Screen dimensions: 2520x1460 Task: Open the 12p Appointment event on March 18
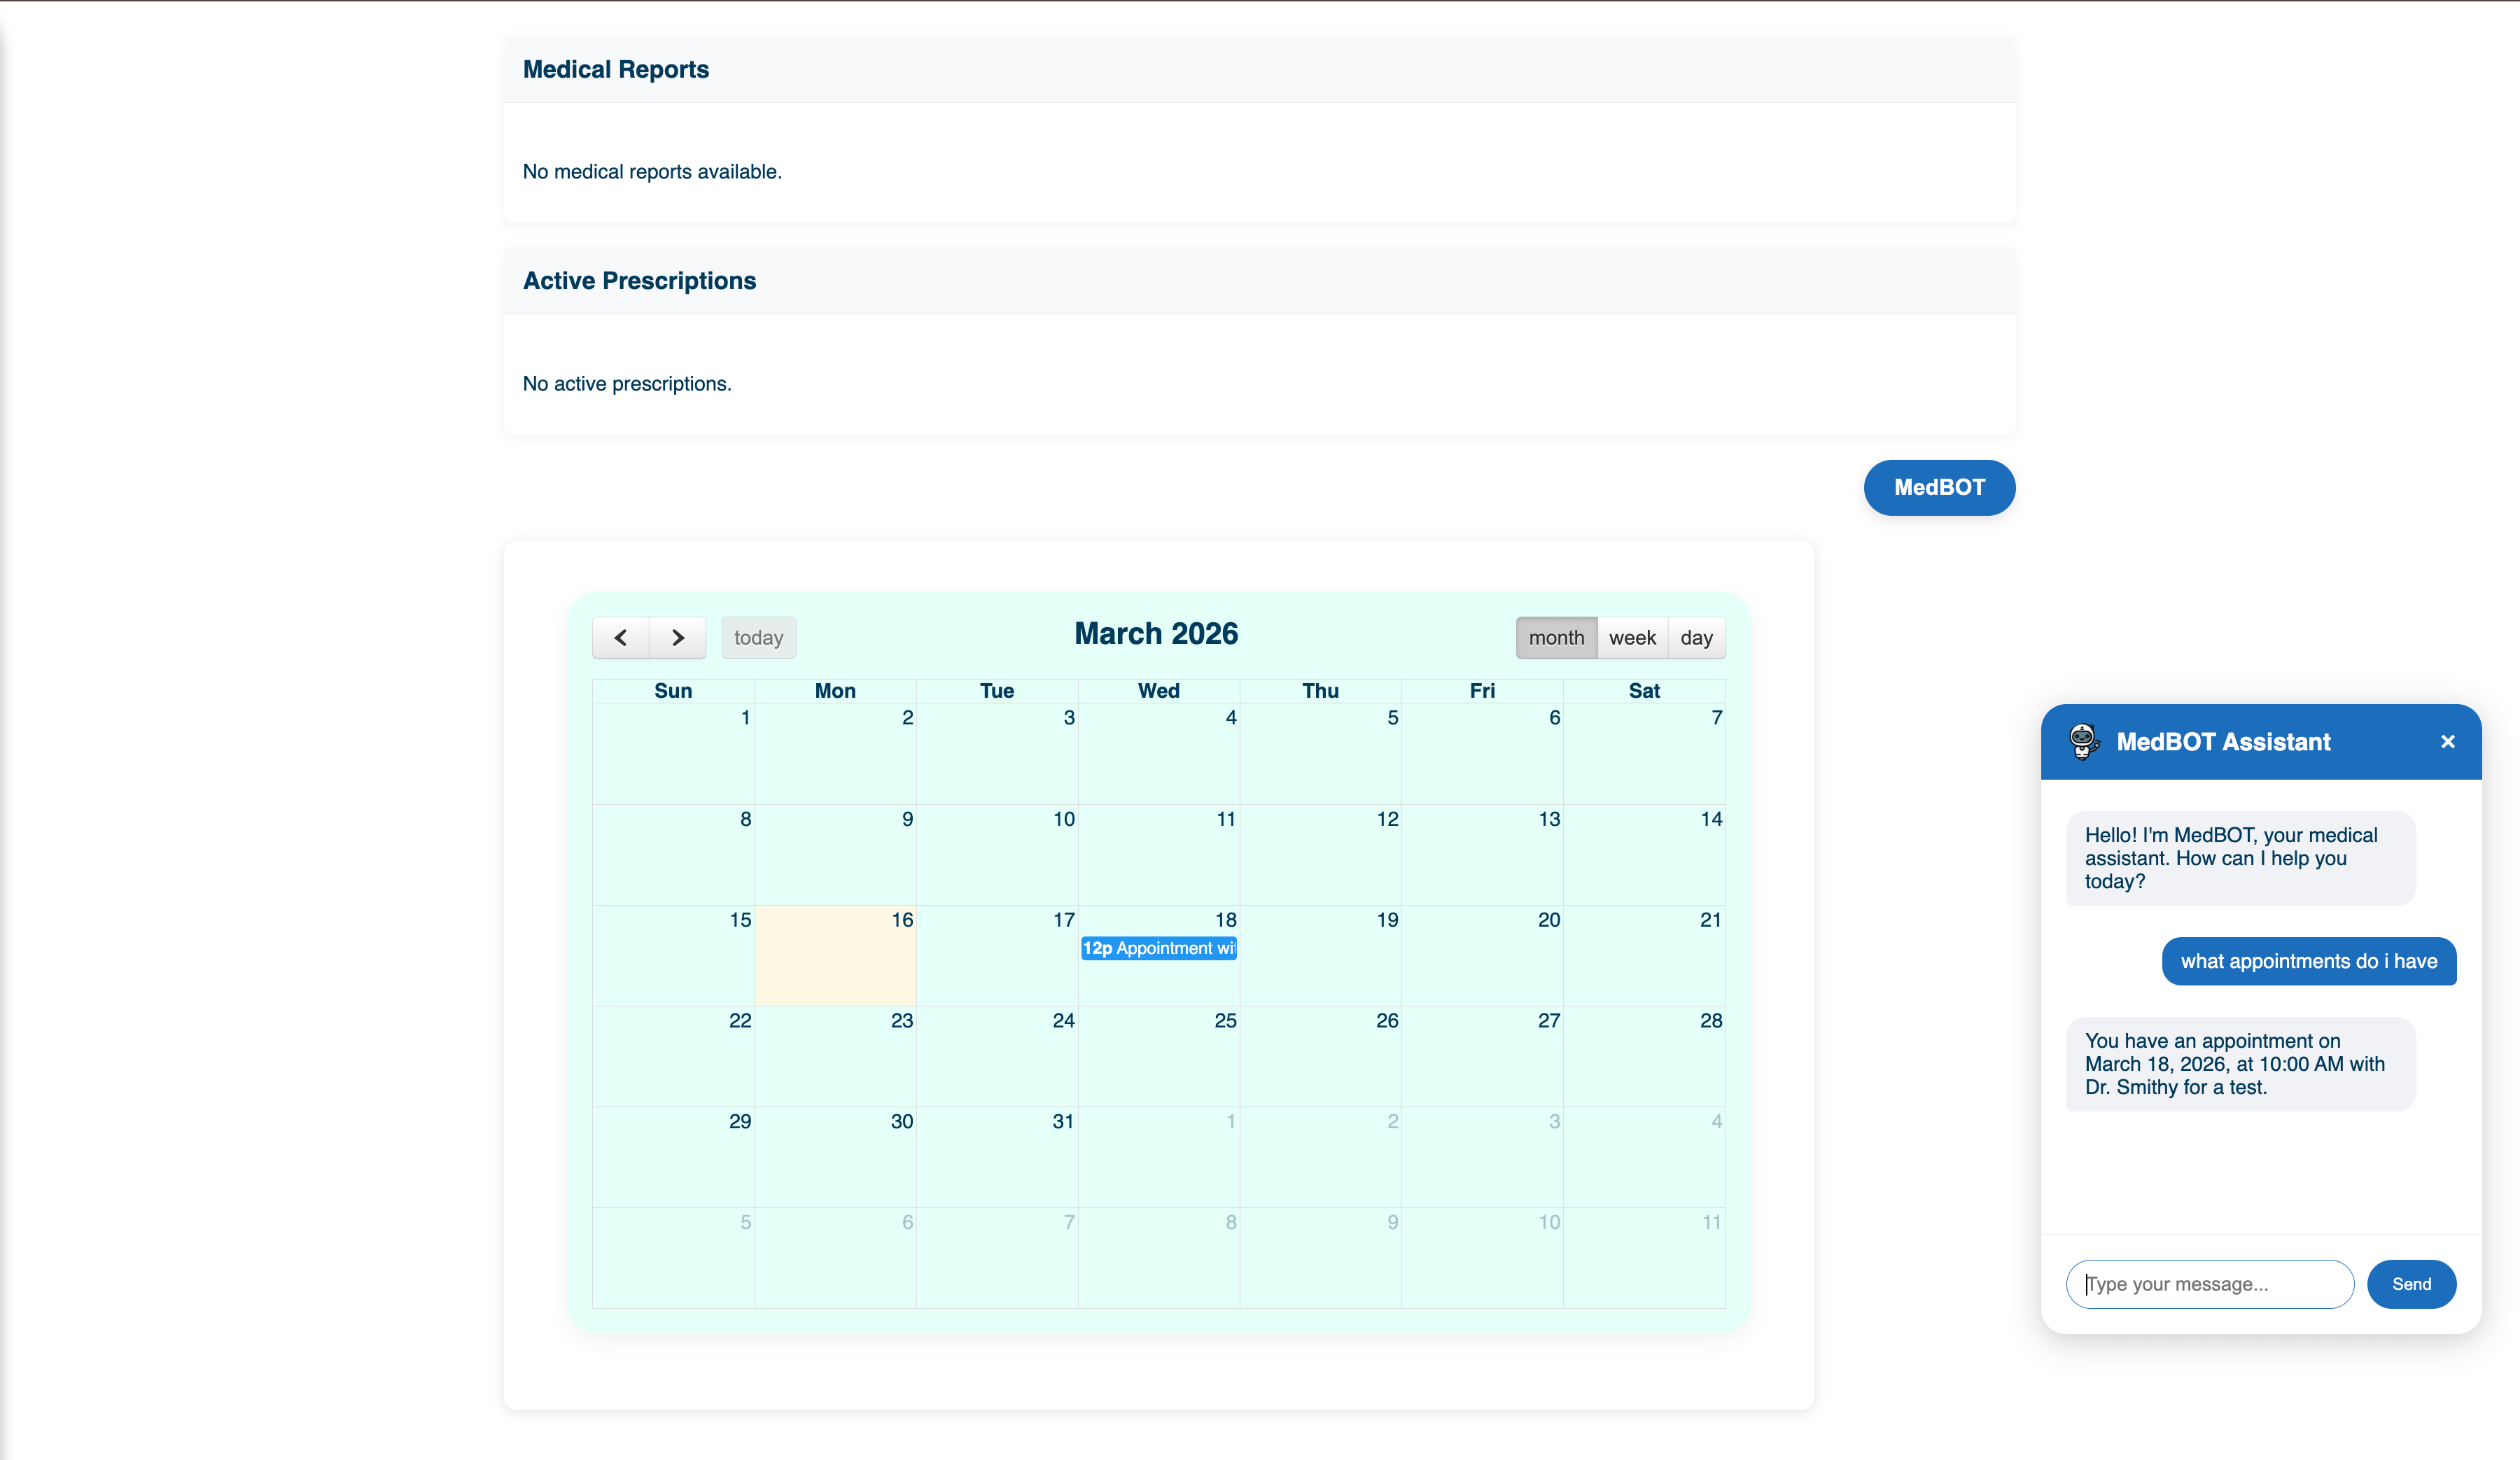[1158, 948]
